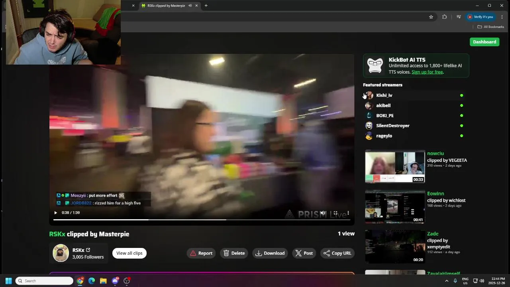Image resolution: width=510 pixels, height=287 pixels.
Task: Click Verify it's you profile button
Action: (x=481, y=17)
